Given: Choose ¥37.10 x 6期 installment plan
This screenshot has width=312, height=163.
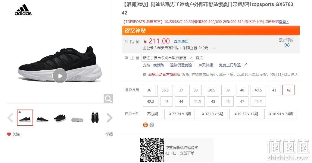Looking at the screenshot, I should pos(212,114).
